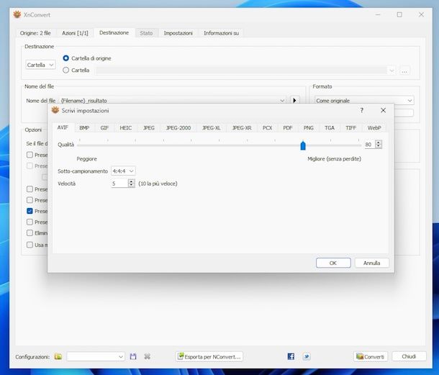
Task: Select the JPEG-XL format tab
Action: [211, 127]
